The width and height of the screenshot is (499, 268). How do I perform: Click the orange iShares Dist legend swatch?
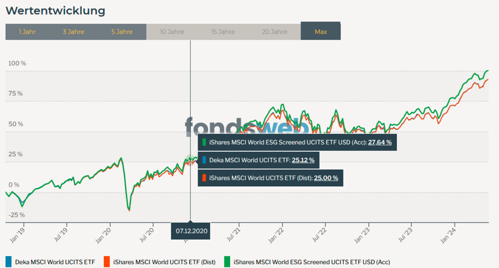107,262
